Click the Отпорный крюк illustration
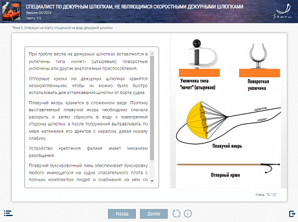The width and height of the screenshot is (298, 222). tap(228, 167)
